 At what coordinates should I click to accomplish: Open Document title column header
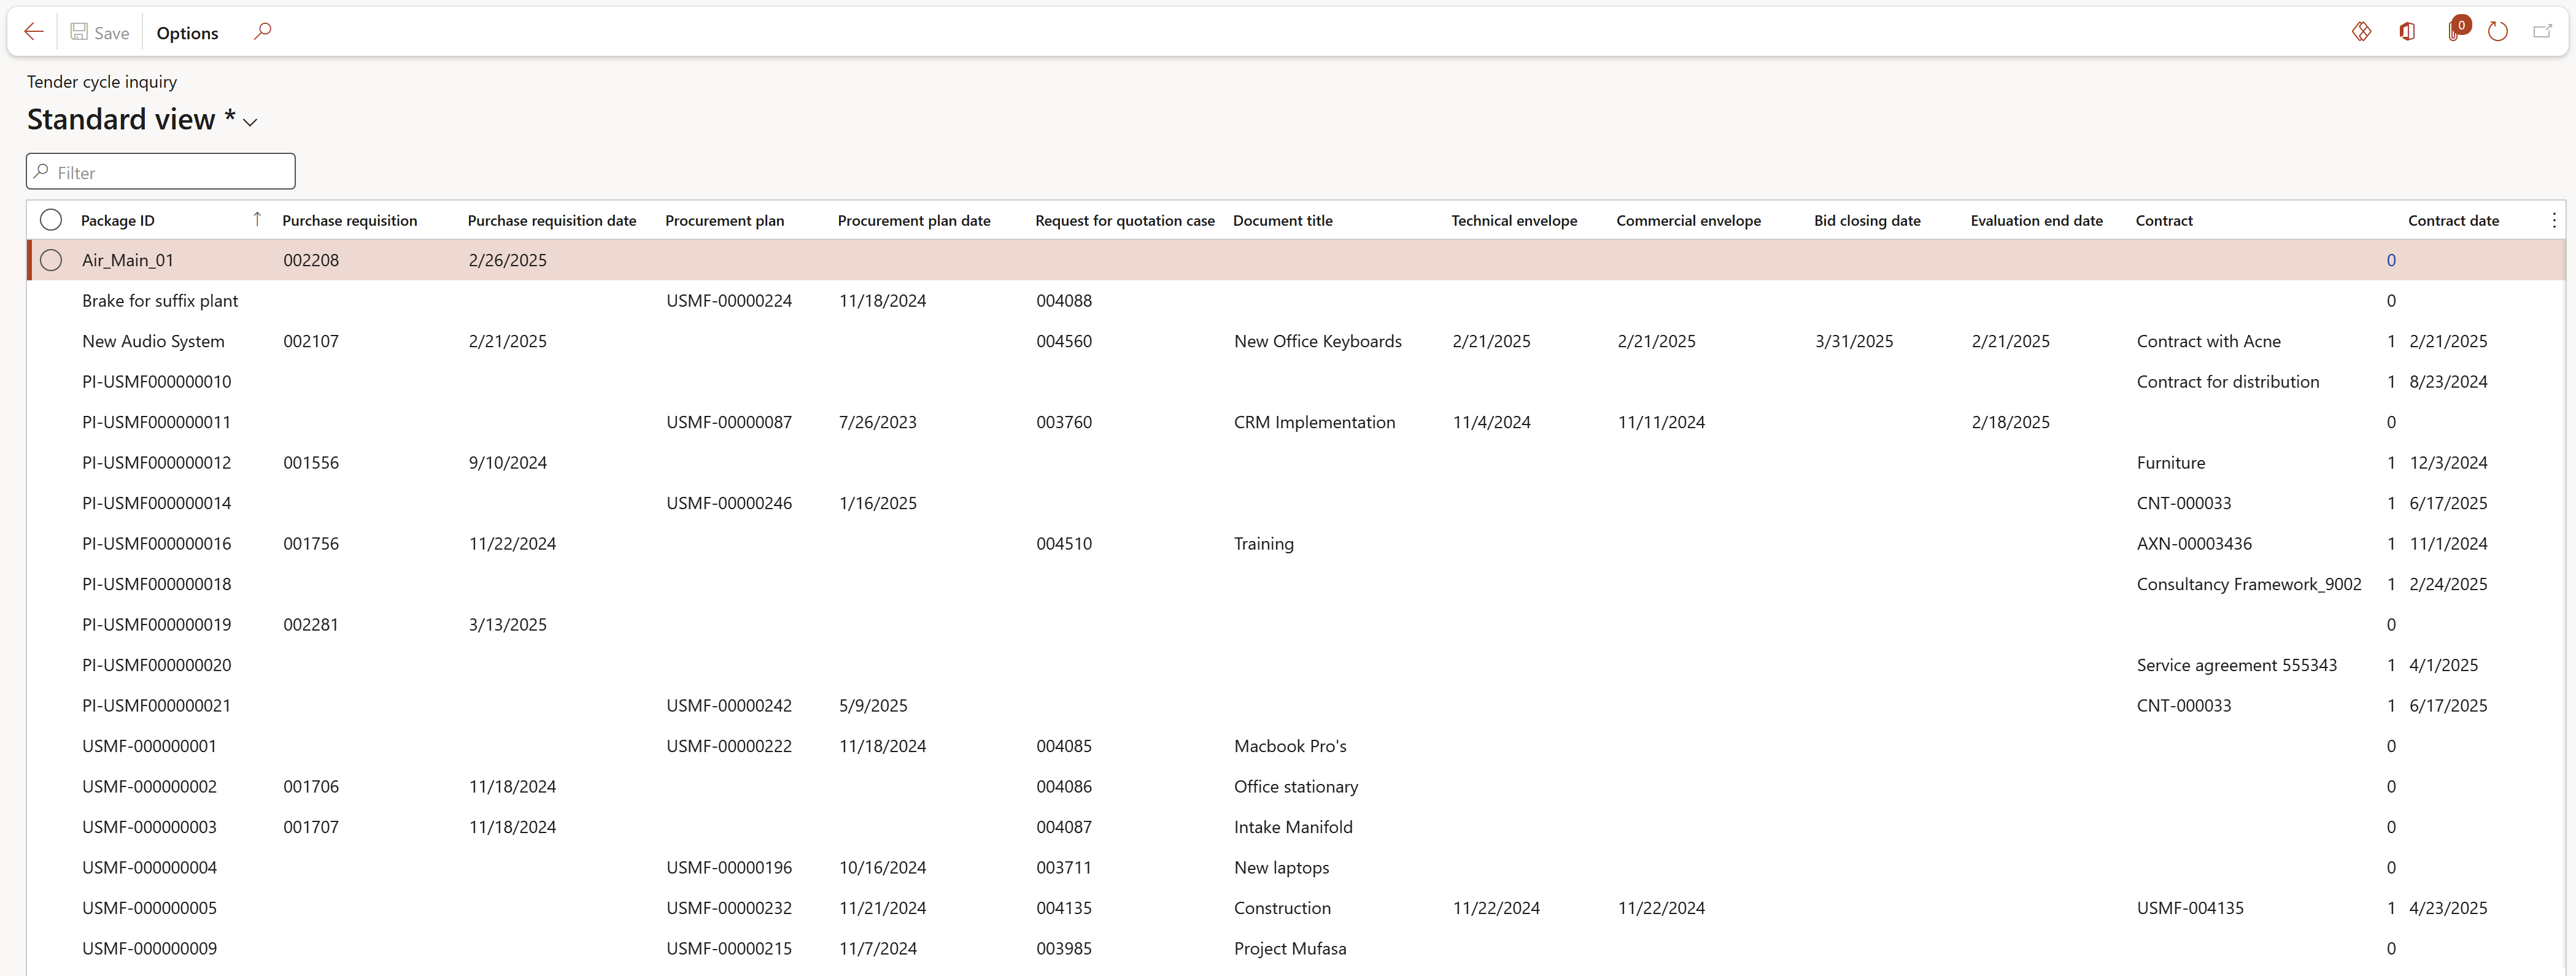(1282, 221)
